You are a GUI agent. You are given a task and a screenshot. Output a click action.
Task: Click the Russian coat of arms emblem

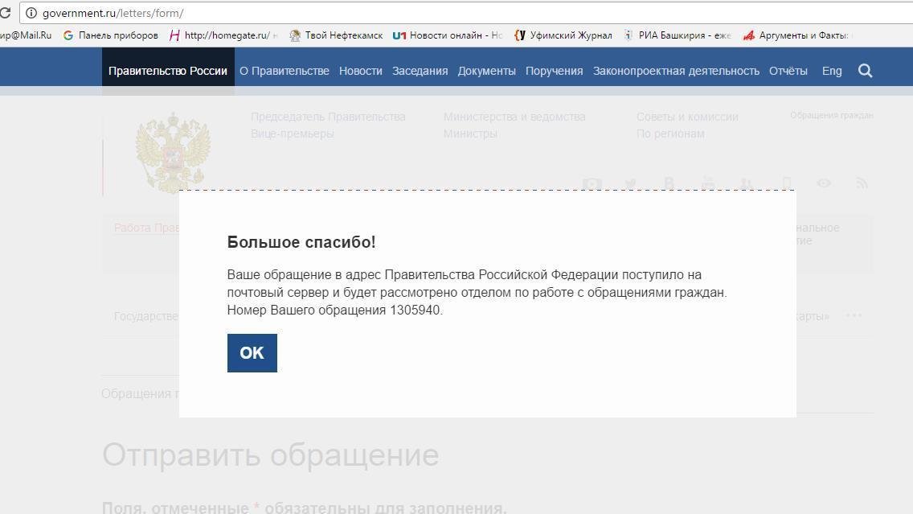pyautogui.click(x=173, y=153)
